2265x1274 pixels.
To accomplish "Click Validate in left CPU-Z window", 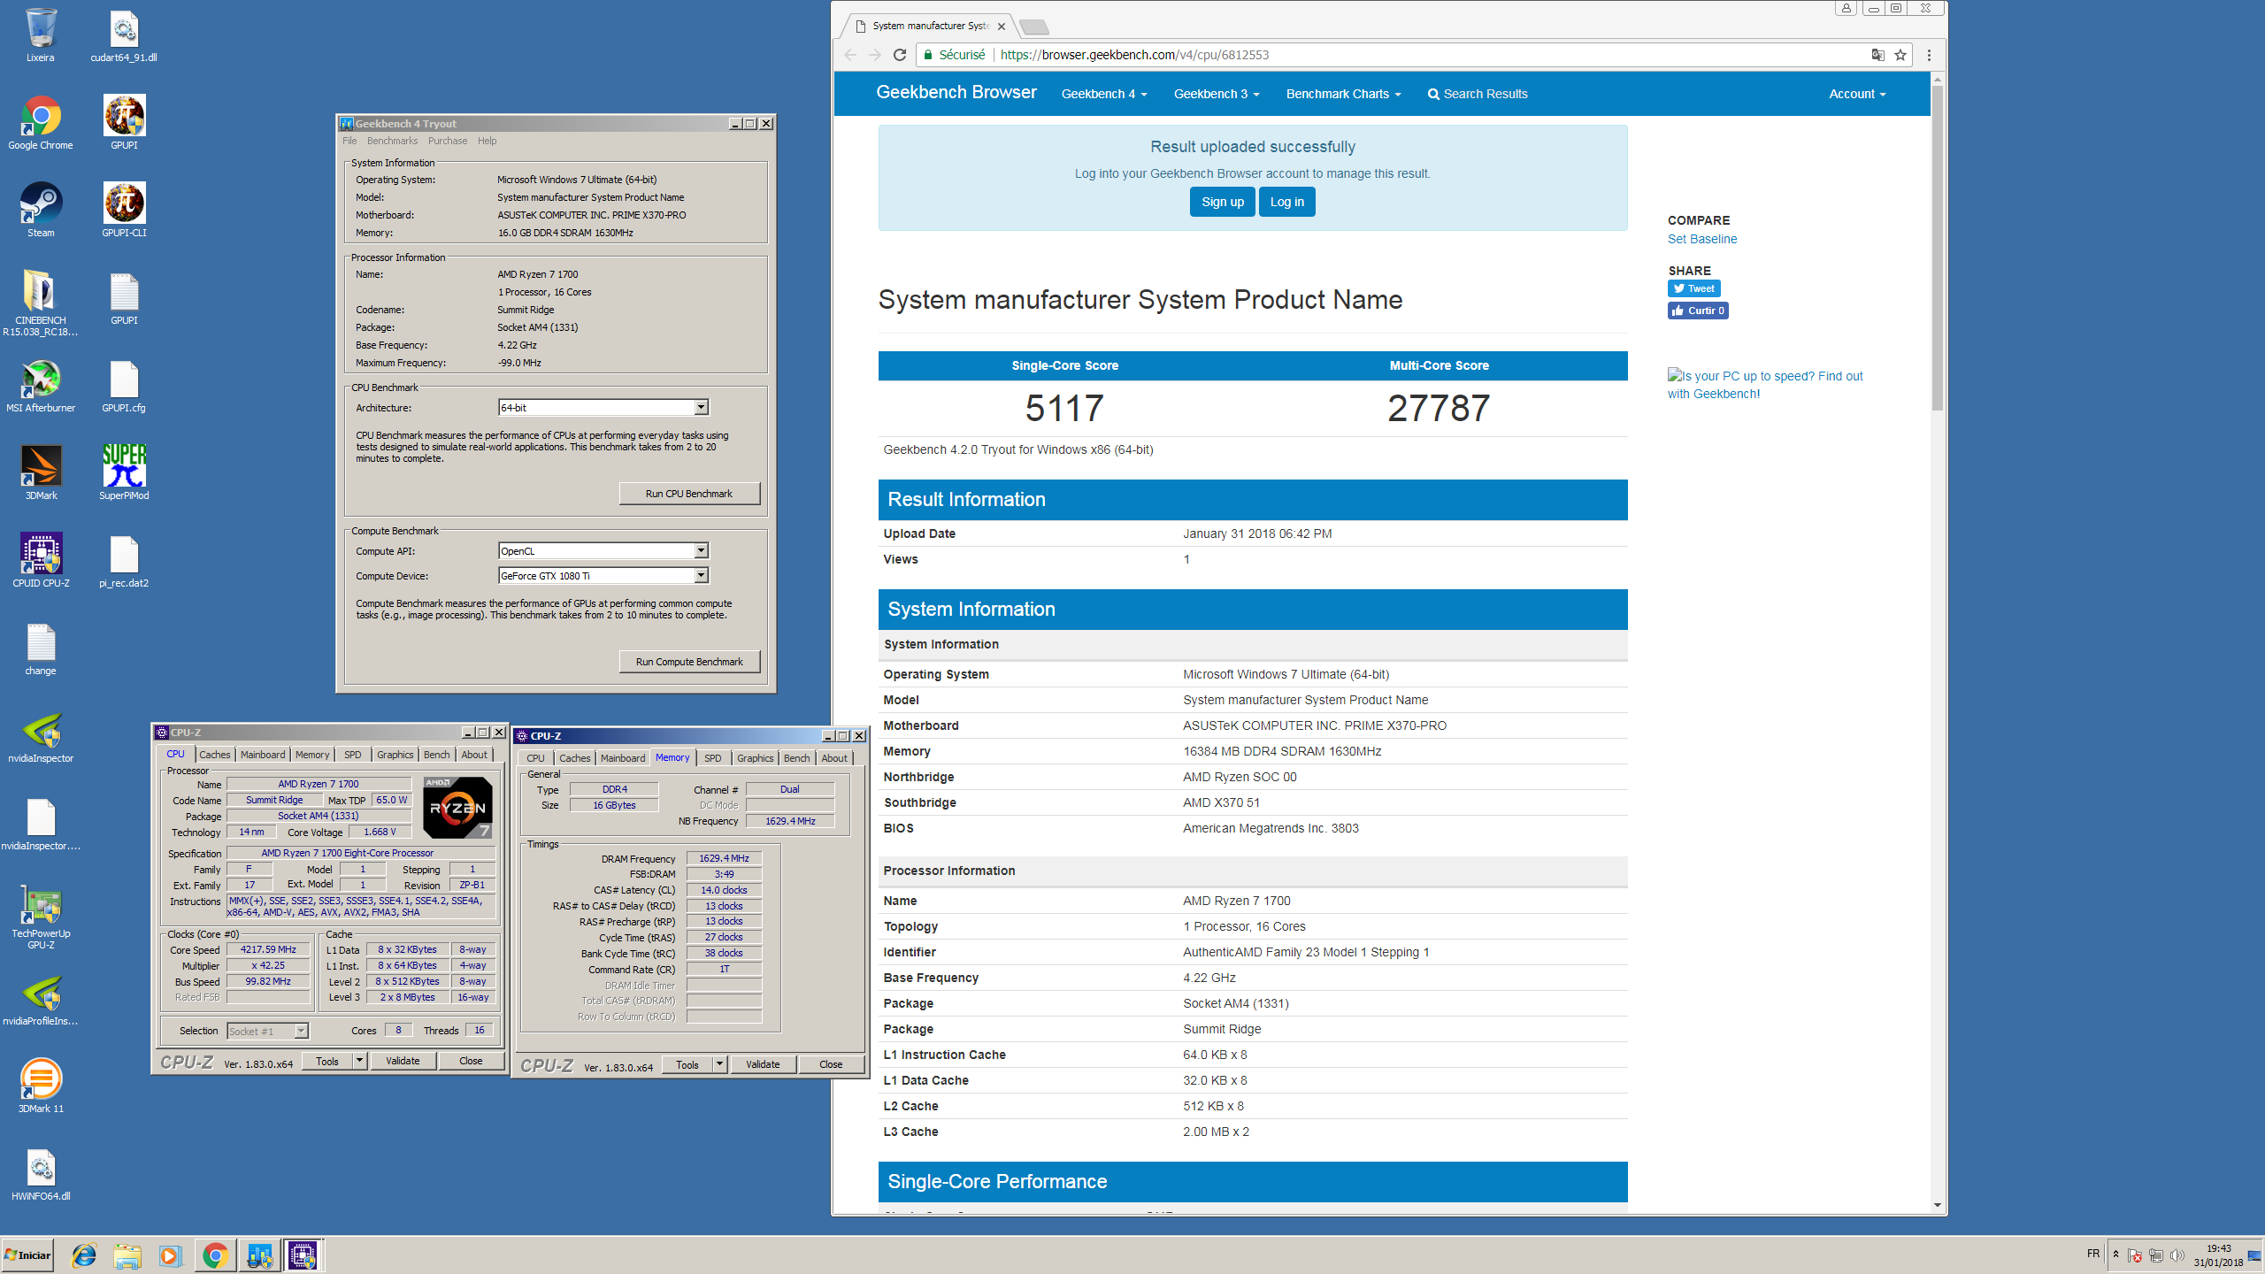I will pyautogui.click(x=403, y=1061).
